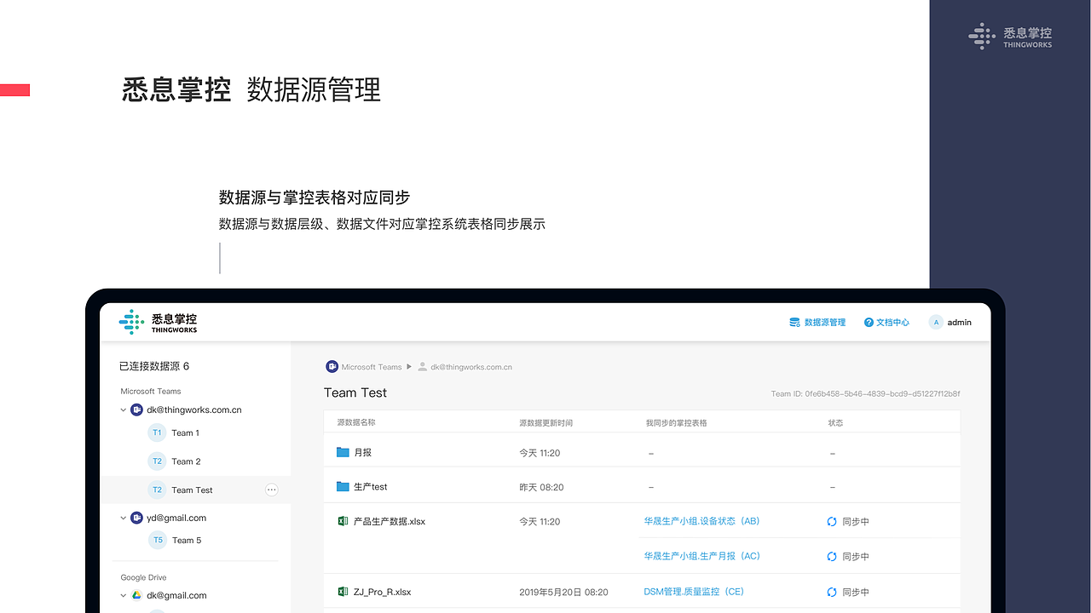Open the 华晟生产小组.设备状态 (AB) table link

click(701, 521)
